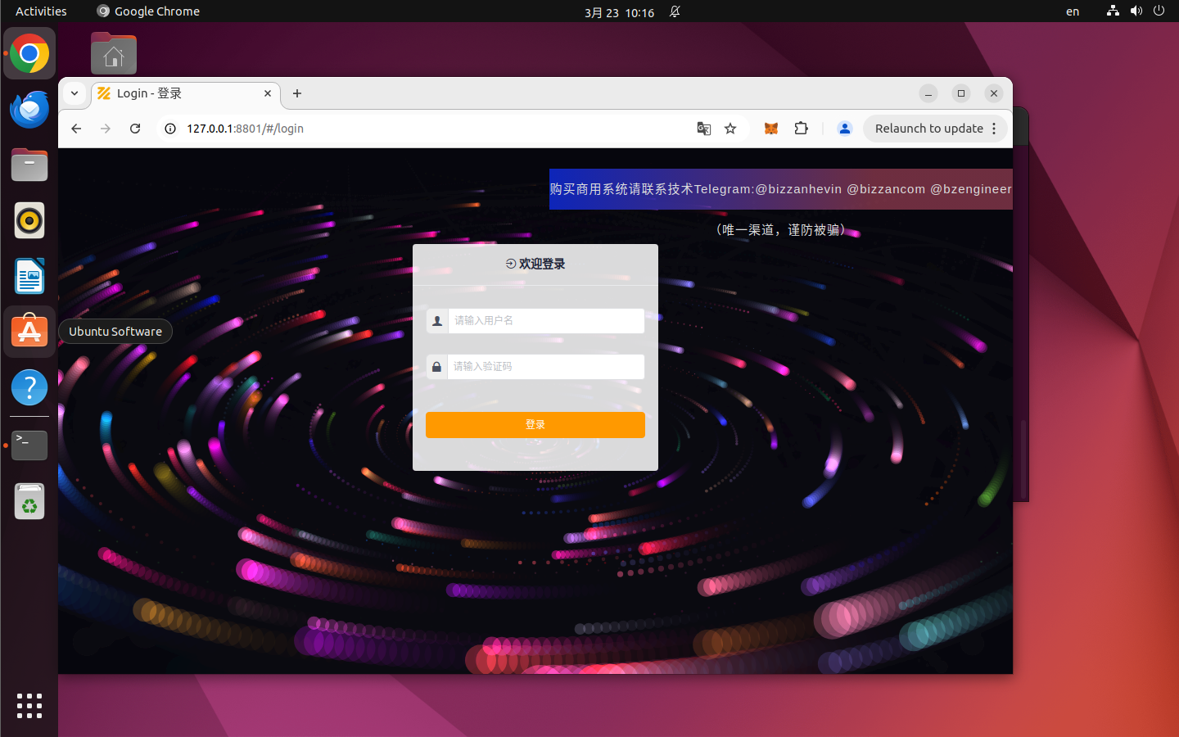
Task: Select the Login - 登录 tab
Action: (186, 93)
